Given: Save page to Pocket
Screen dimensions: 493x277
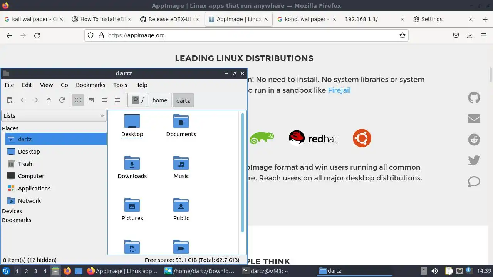Looking at the screenshot, I should 456,35.
